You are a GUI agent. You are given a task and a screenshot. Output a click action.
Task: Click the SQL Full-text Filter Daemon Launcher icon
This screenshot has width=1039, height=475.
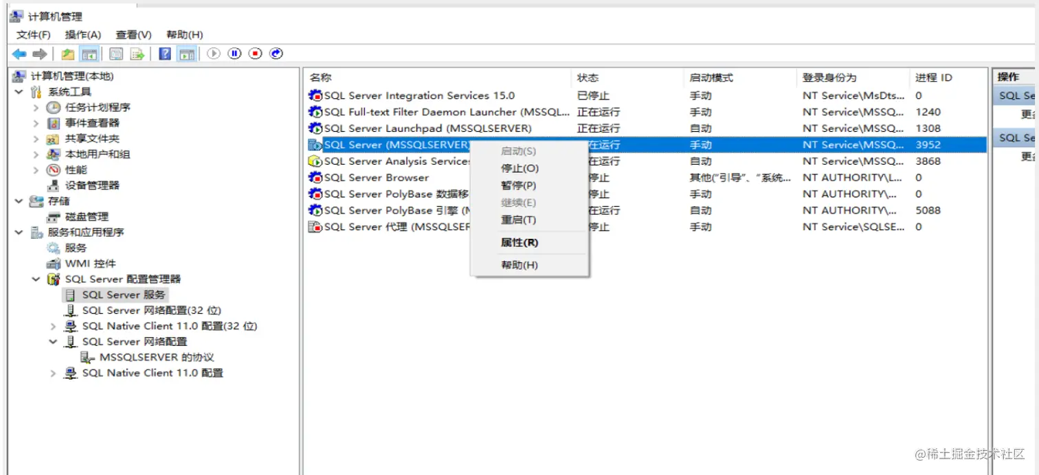pos(315,112)
